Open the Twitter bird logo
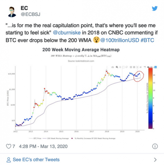 154,9
